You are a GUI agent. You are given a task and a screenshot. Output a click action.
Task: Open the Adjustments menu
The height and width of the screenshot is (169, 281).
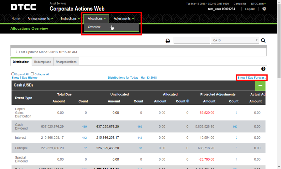[x=124, y=19]
